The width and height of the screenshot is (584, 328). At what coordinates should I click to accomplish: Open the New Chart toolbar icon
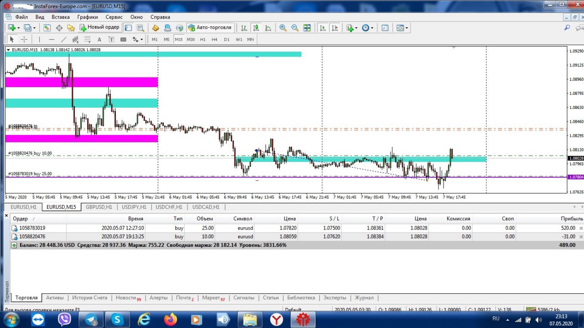tap(11, 28)
